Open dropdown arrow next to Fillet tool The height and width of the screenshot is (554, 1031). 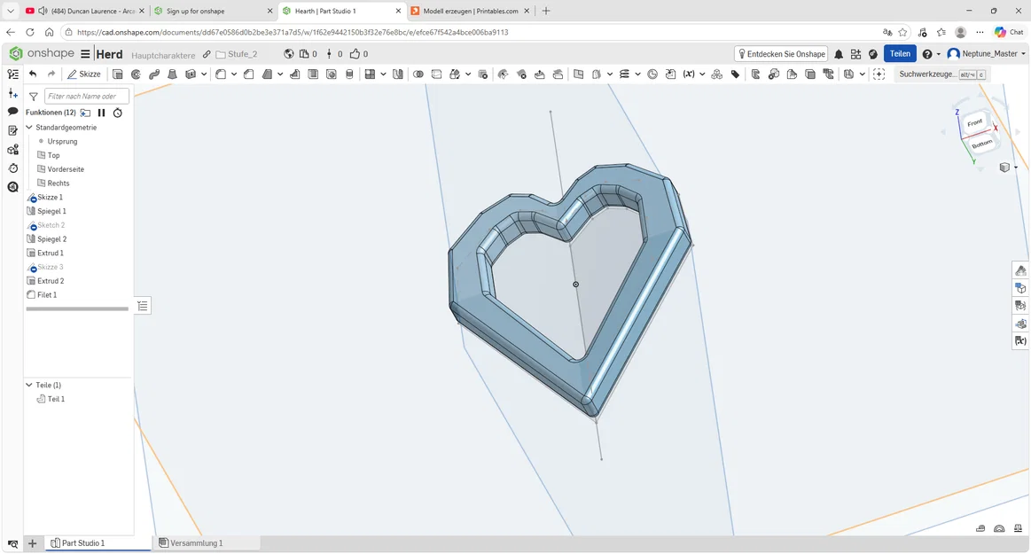(x=233, y=74)
